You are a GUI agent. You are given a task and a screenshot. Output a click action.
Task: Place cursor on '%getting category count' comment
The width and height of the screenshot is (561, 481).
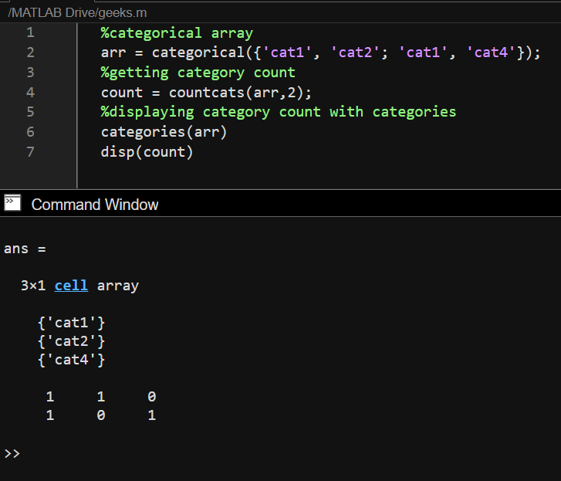tap(198, 73)
